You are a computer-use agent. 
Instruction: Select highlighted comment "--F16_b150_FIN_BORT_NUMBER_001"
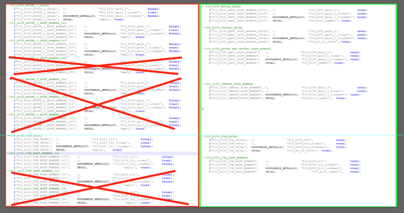tap(33, 153)
